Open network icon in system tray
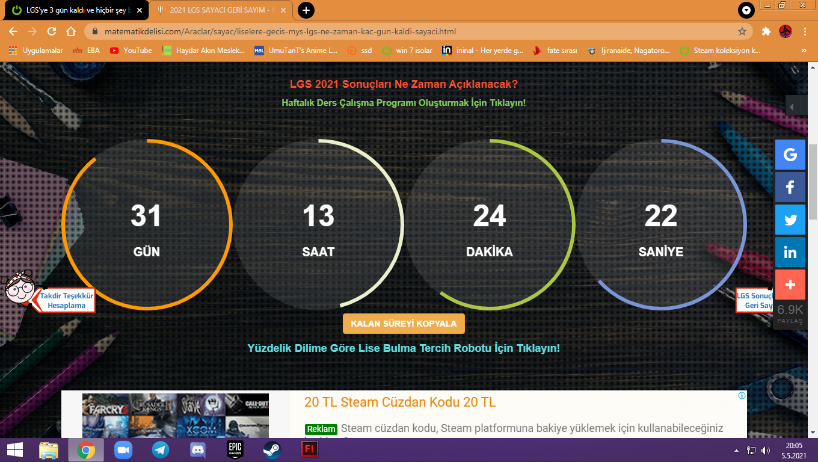Viewport: 818px width, 462px height. pos(751,450)
